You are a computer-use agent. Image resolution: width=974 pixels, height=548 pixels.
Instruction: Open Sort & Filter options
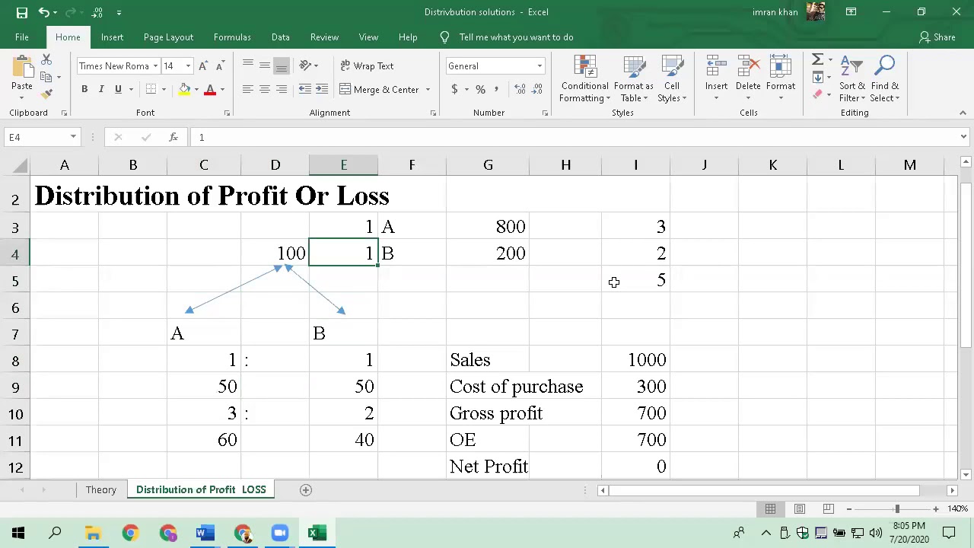tap(852, 79)
